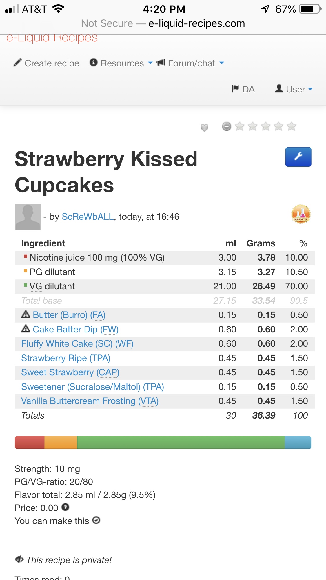Screen dimensions: 326x580
Task: Rate the recipe five stars
Action: [292, 126]
